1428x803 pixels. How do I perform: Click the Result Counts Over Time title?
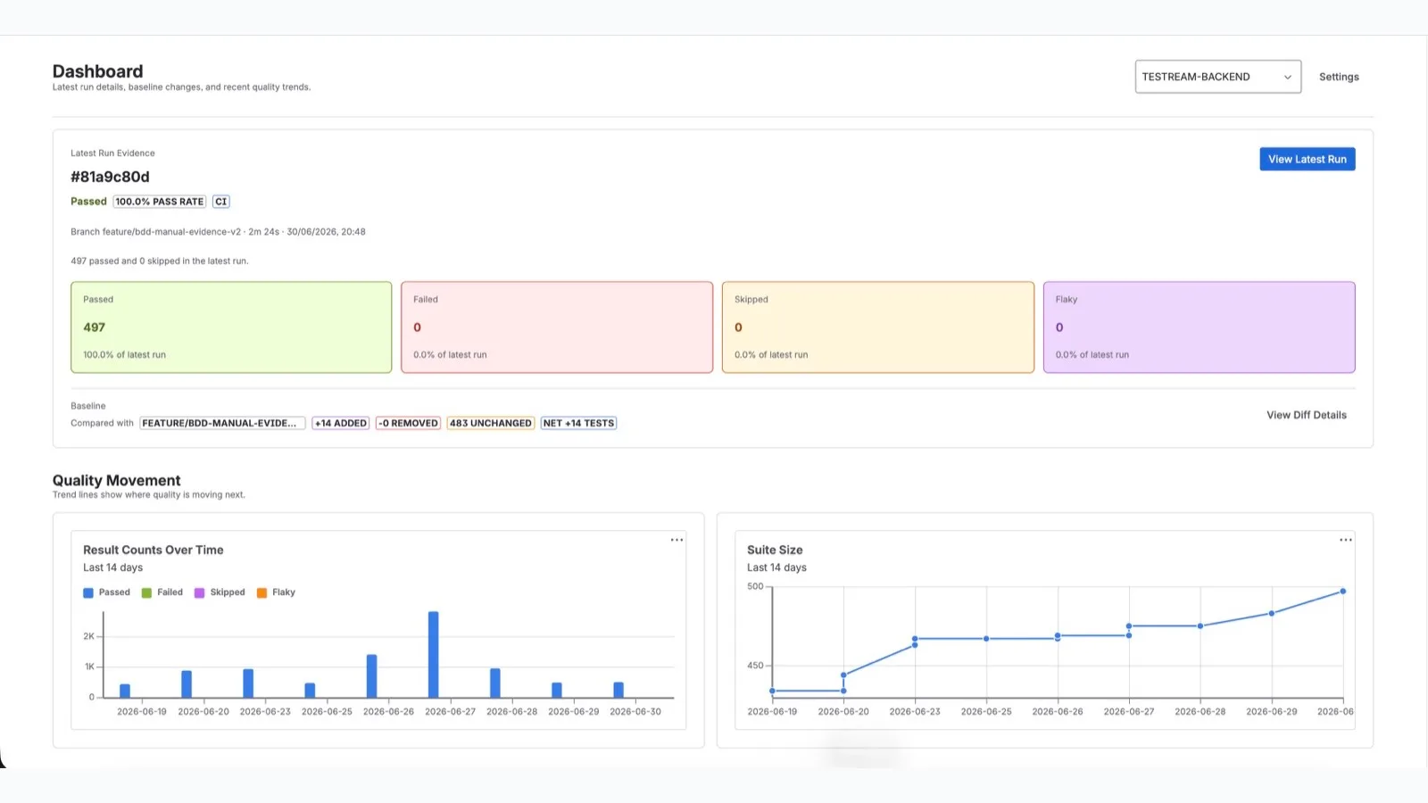click(154, 551)
